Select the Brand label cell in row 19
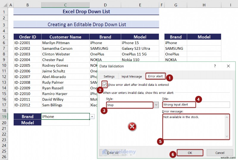This screenshot has height=160, width=238. (27, 116)
